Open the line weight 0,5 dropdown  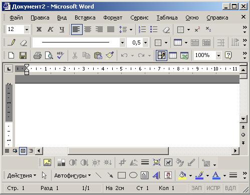pos(145,42)
